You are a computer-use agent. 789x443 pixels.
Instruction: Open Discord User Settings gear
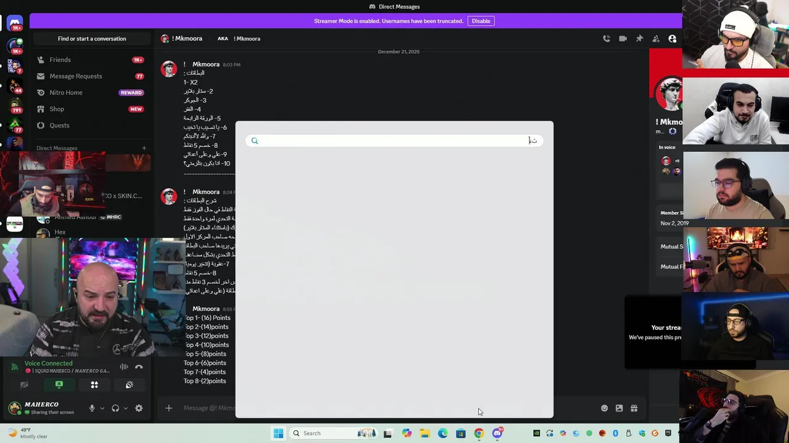click(x=139, y=408)
